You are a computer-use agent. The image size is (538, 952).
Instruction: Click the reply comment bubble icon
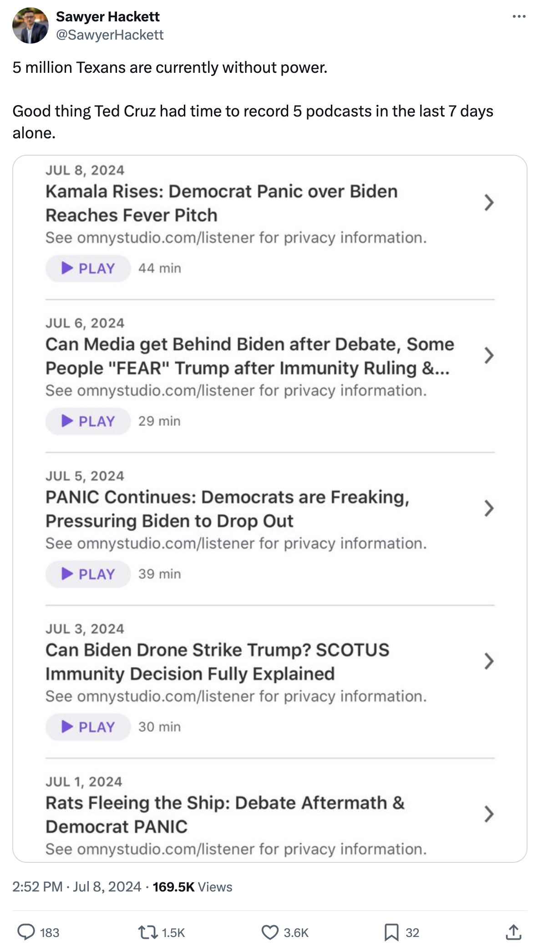tap(26, 932)
